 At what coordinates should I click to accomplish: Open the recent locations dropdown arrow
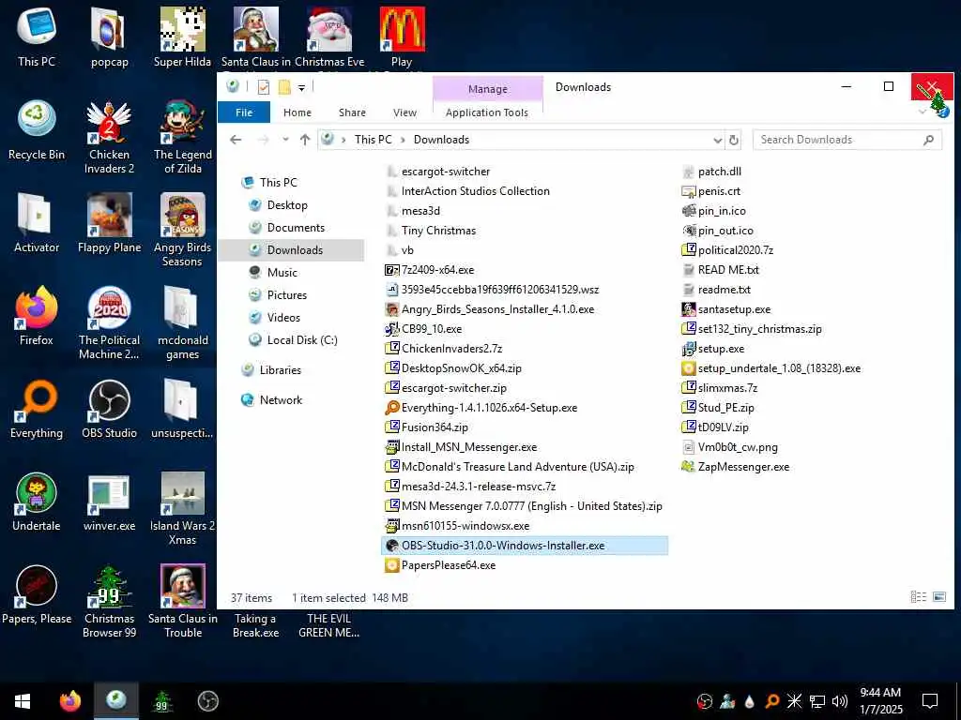(285, 140)
